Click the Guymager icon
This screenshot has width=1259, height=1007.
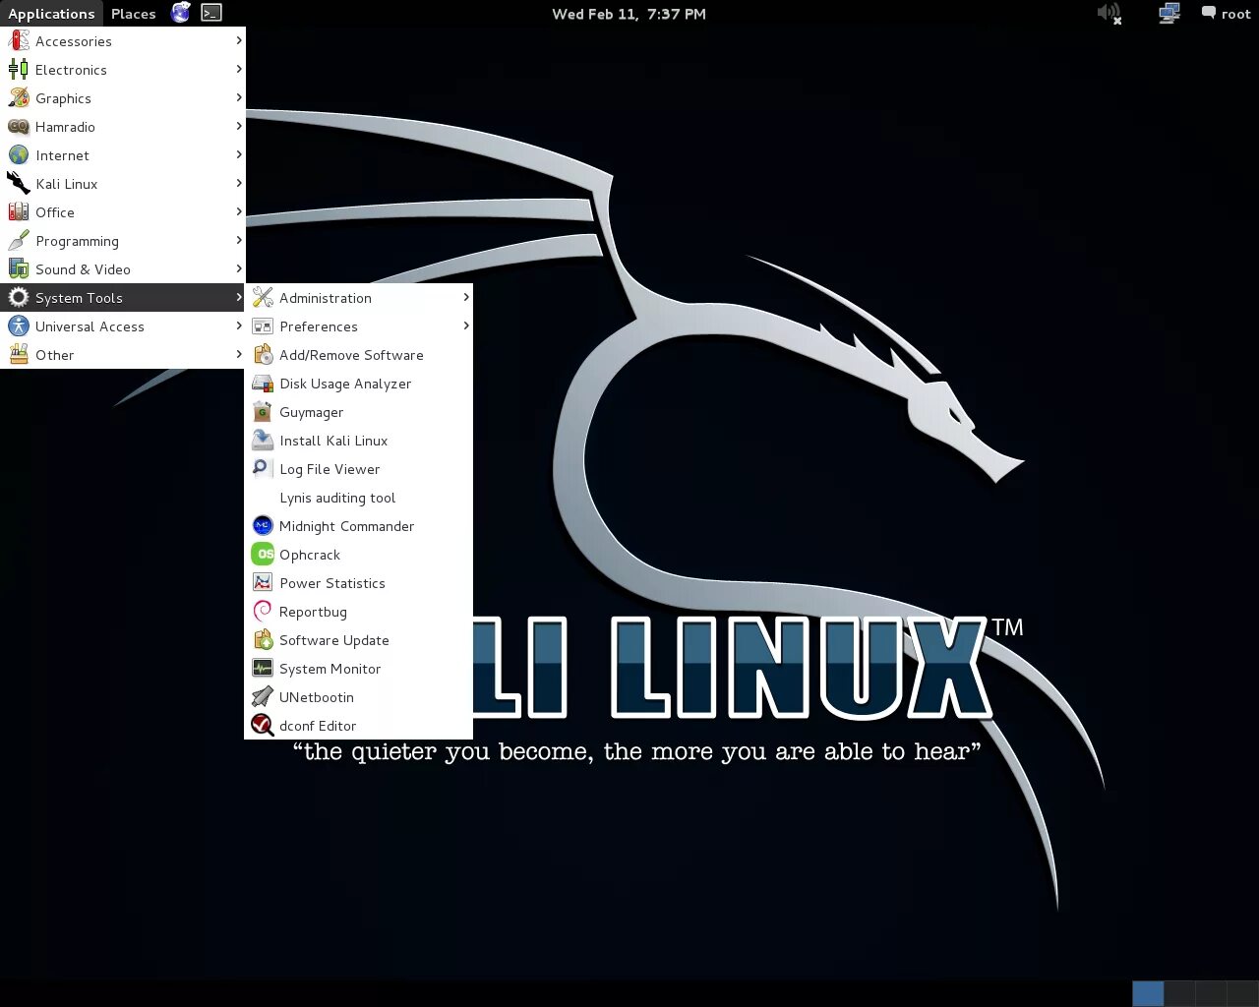[263, 412]
